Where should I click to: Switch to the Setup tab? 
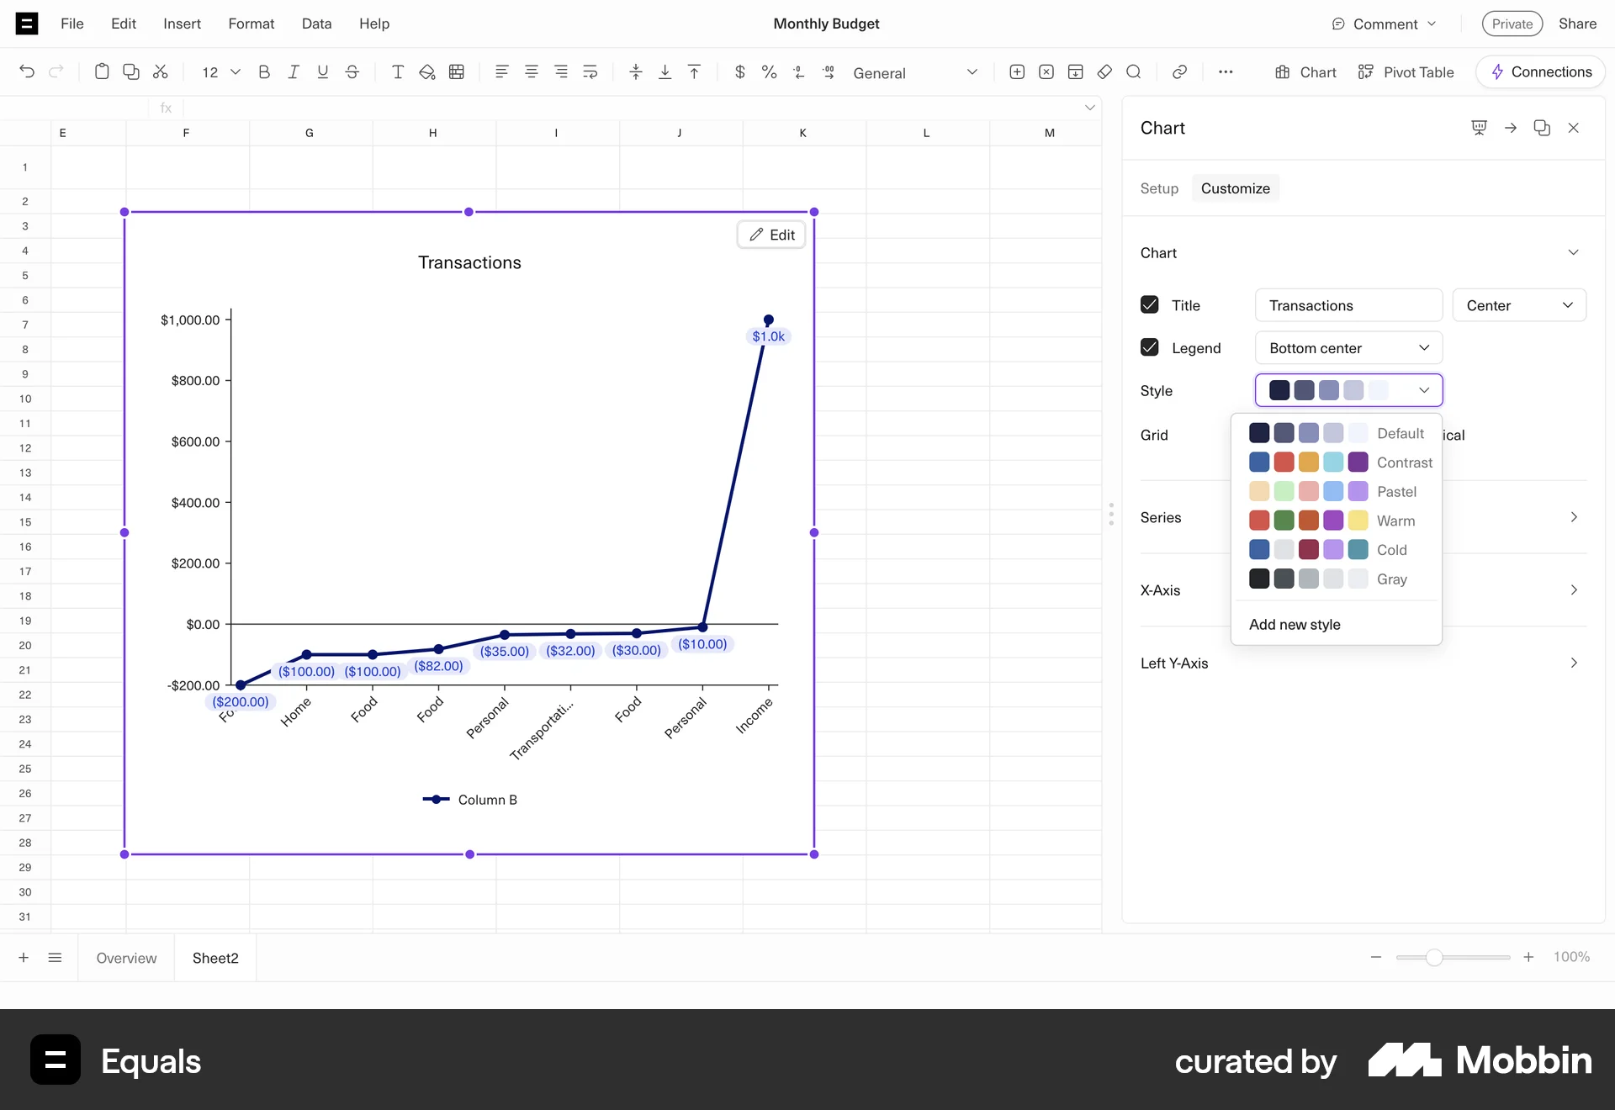pyautogui.click(x=1158, y=188)
